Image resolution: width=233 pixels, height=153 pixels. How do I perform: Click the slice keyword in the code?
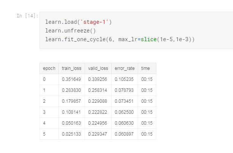(x=148, y=39)
